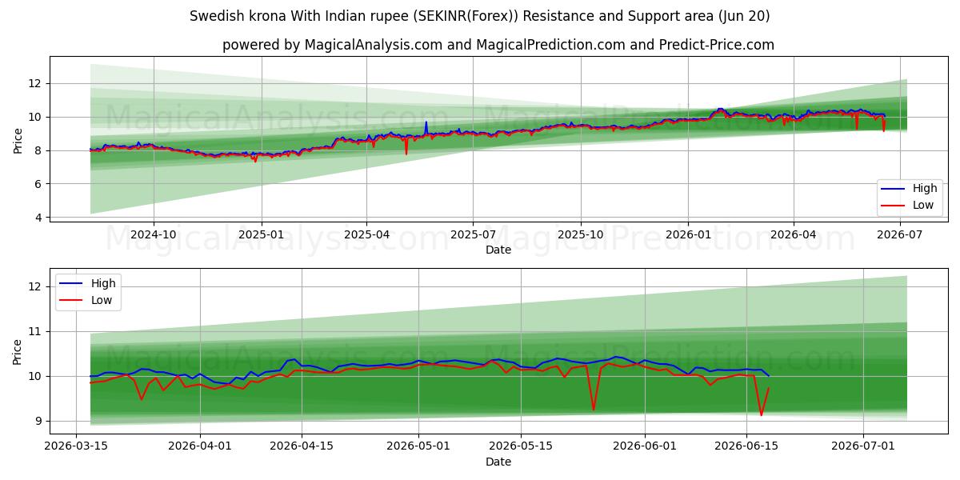The width and height of the screenshot is (960, 480).
Task: Click the '2026-04-01' tick on bottom chart
Action: (199, 447)
